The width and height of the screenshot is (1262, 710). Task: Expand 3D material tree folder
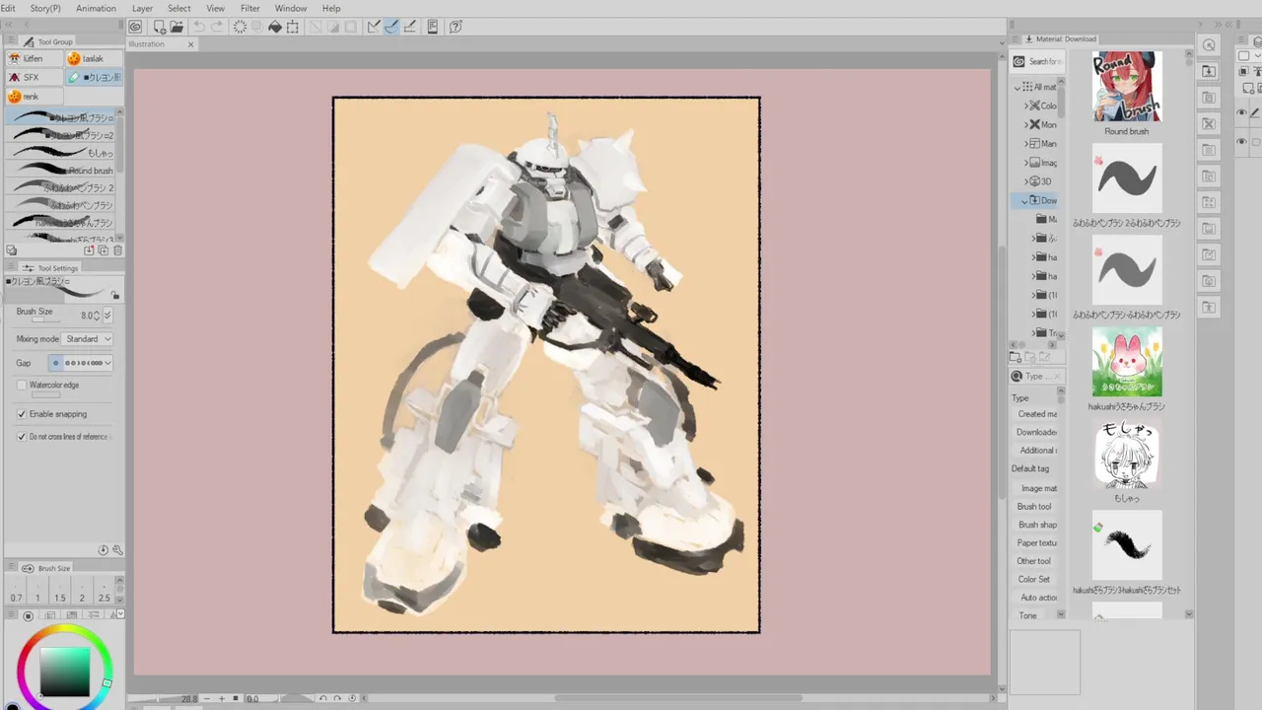(x=1026, y=181)
